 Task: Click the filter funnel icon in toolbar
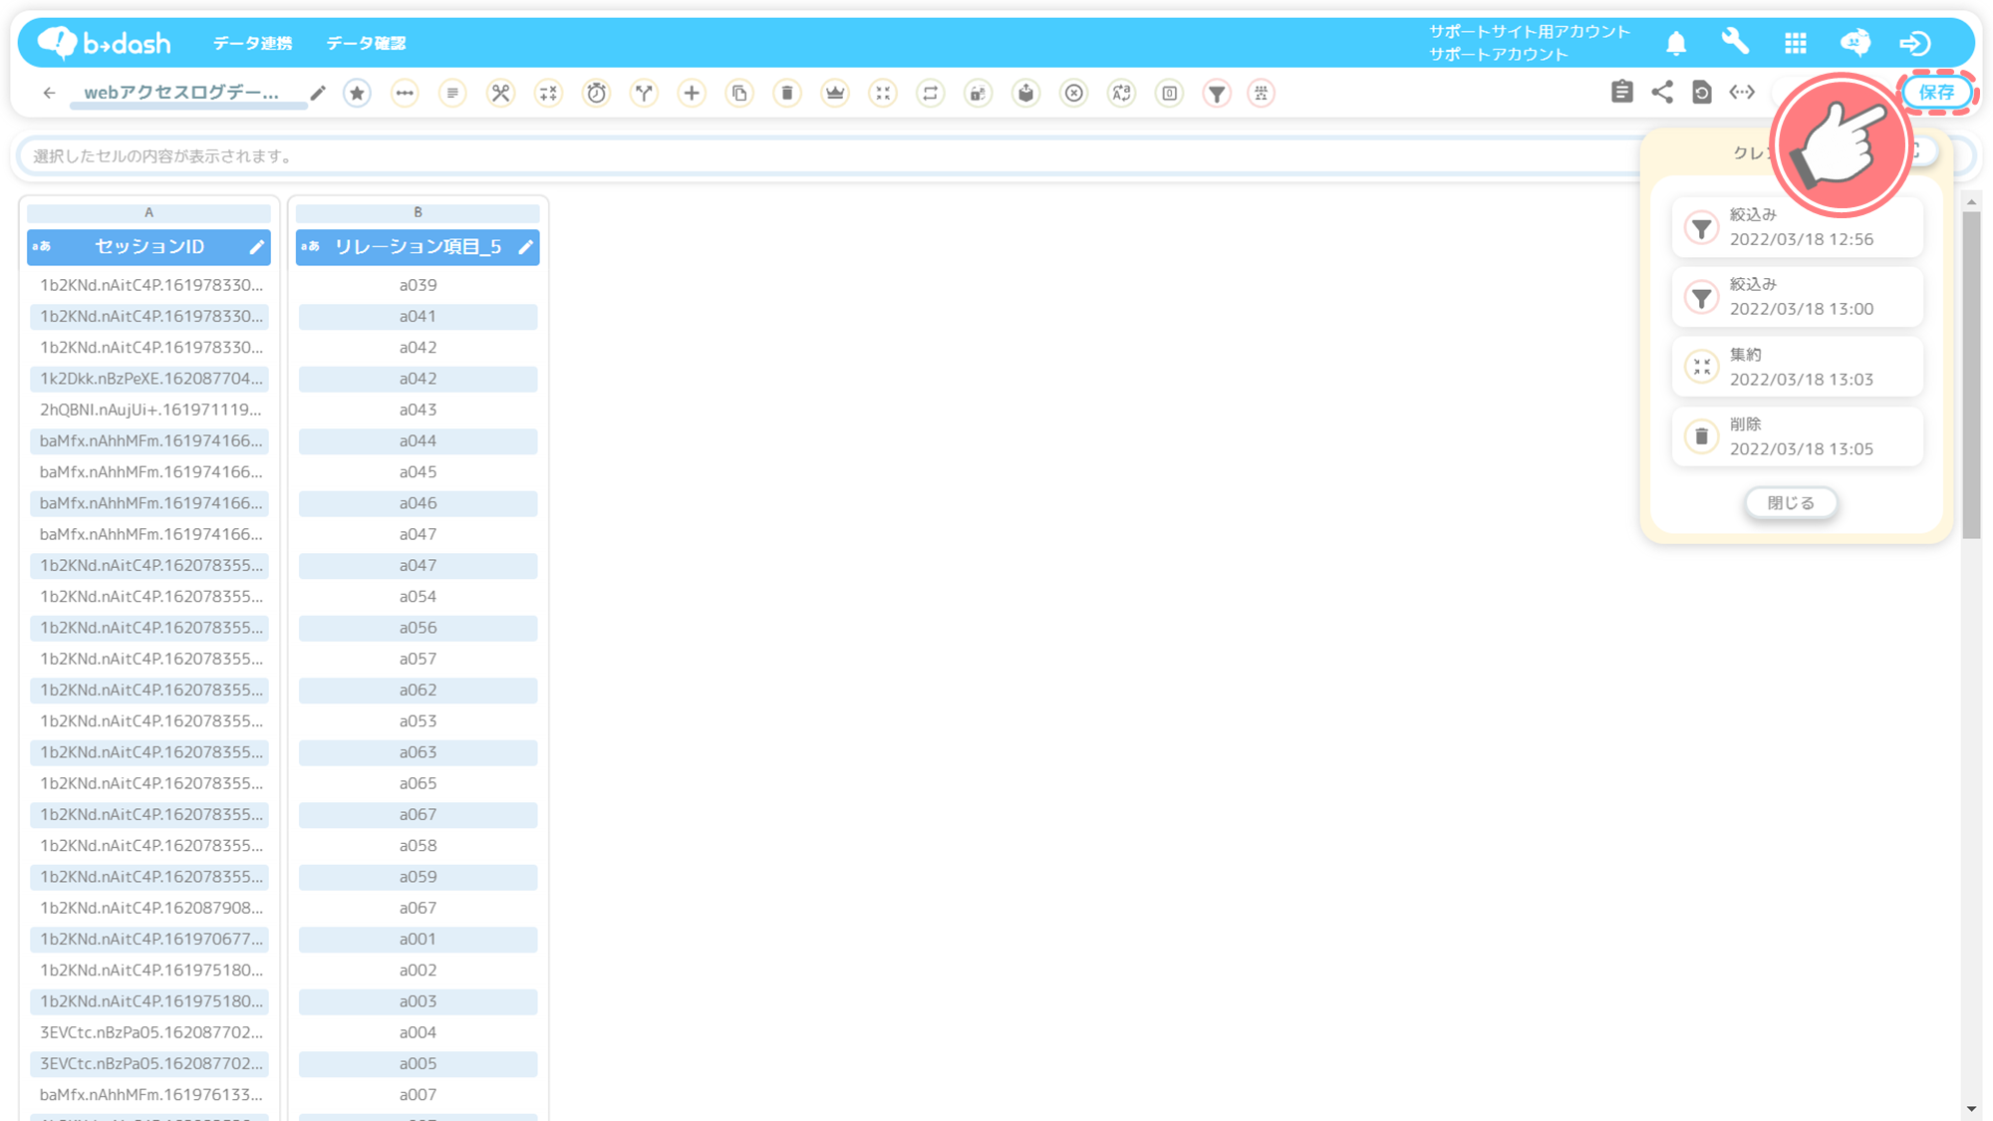click(1218, 93)
